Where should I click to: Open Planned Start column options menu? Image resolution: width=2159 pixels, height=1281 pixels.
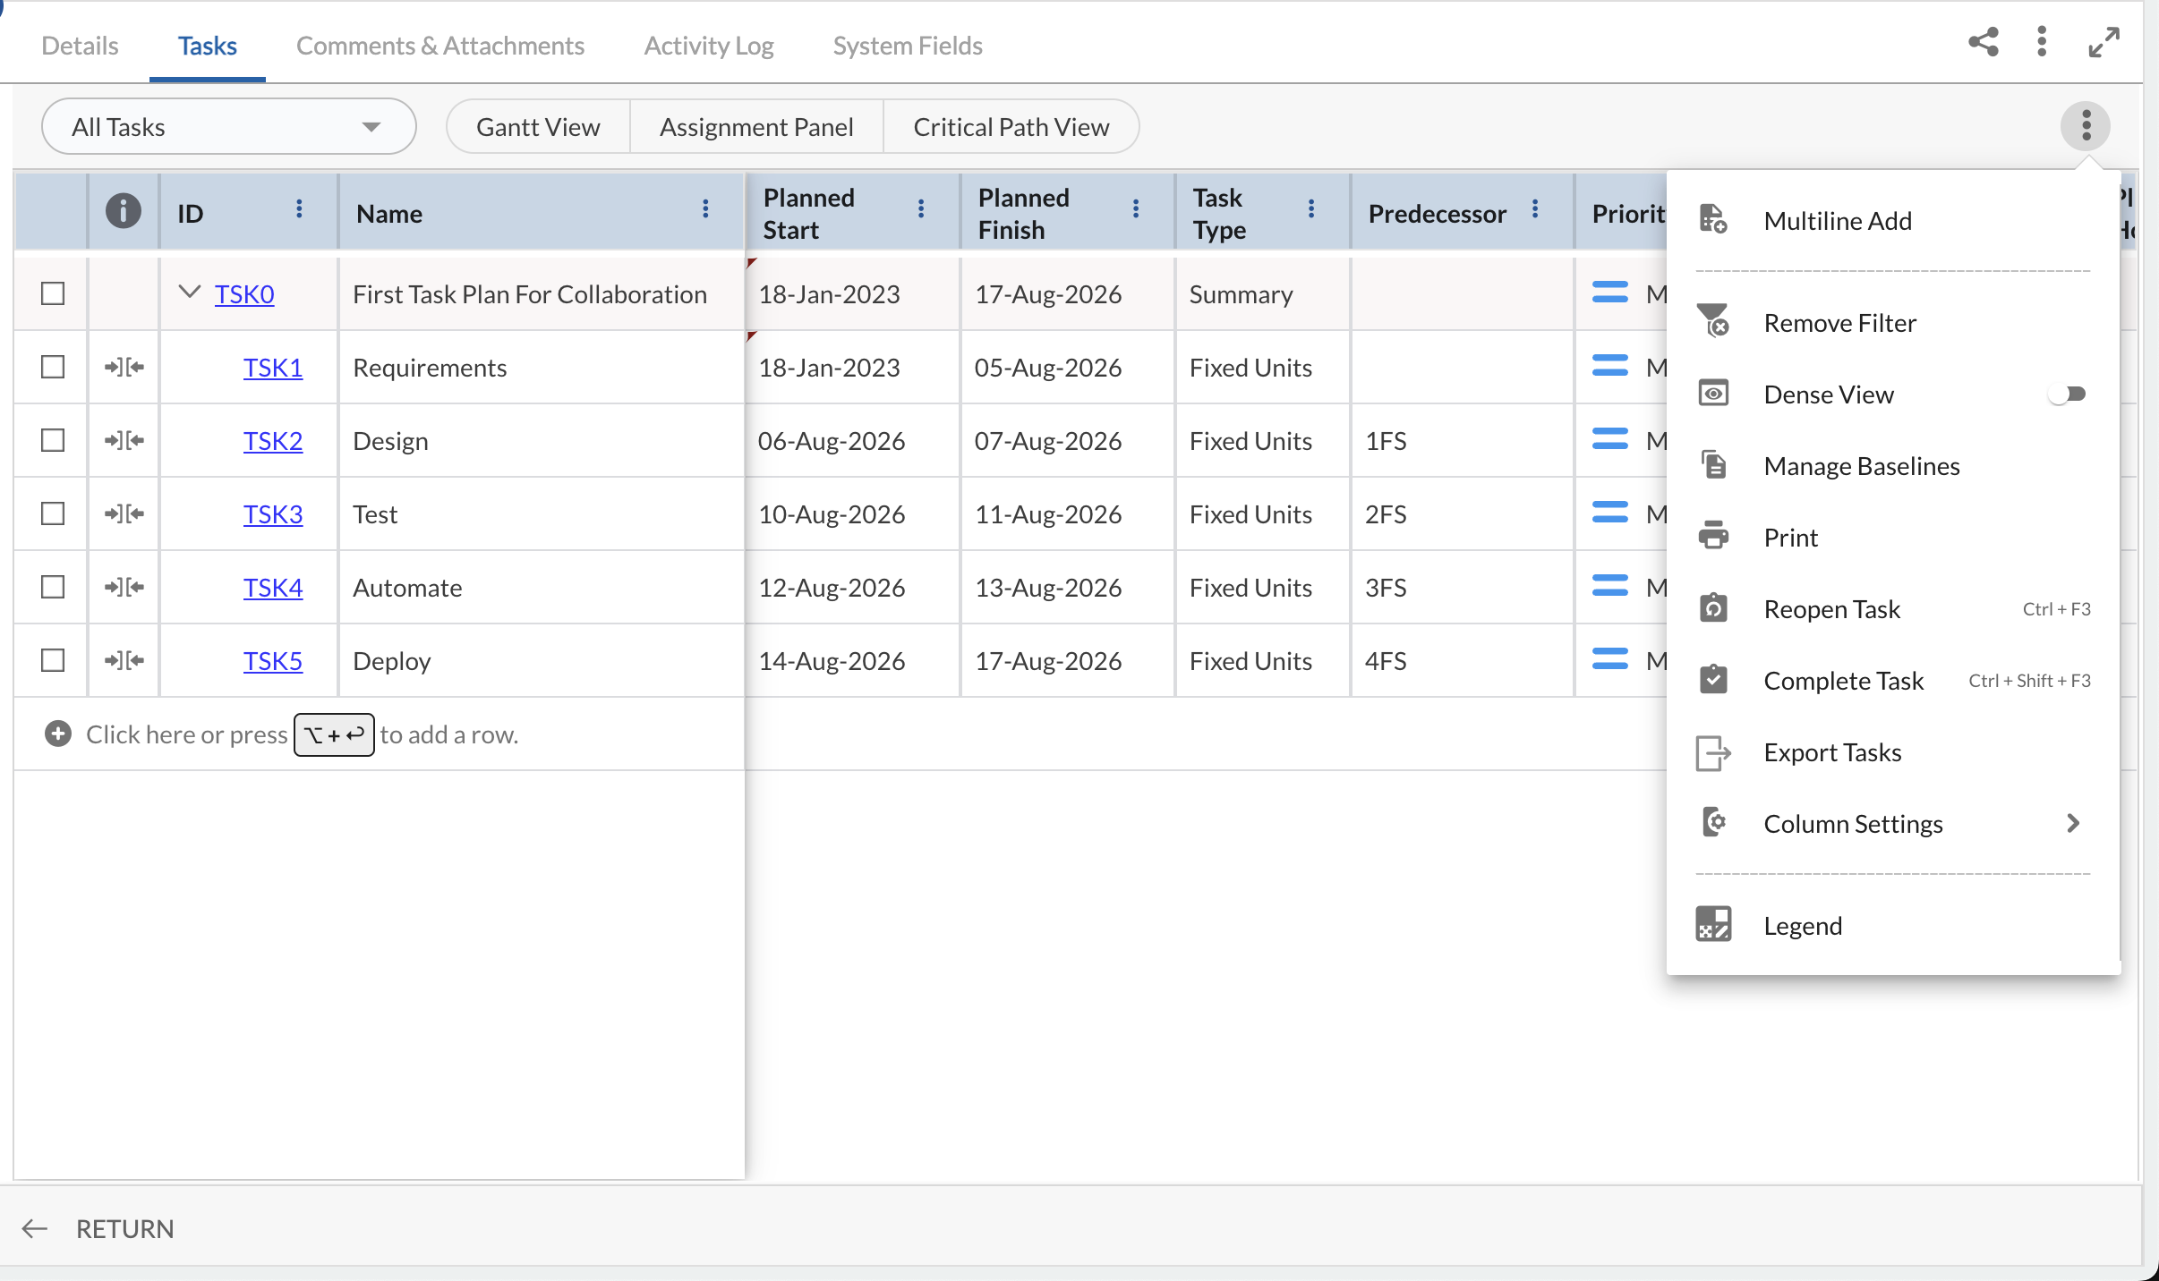click(x=921, y=209)
